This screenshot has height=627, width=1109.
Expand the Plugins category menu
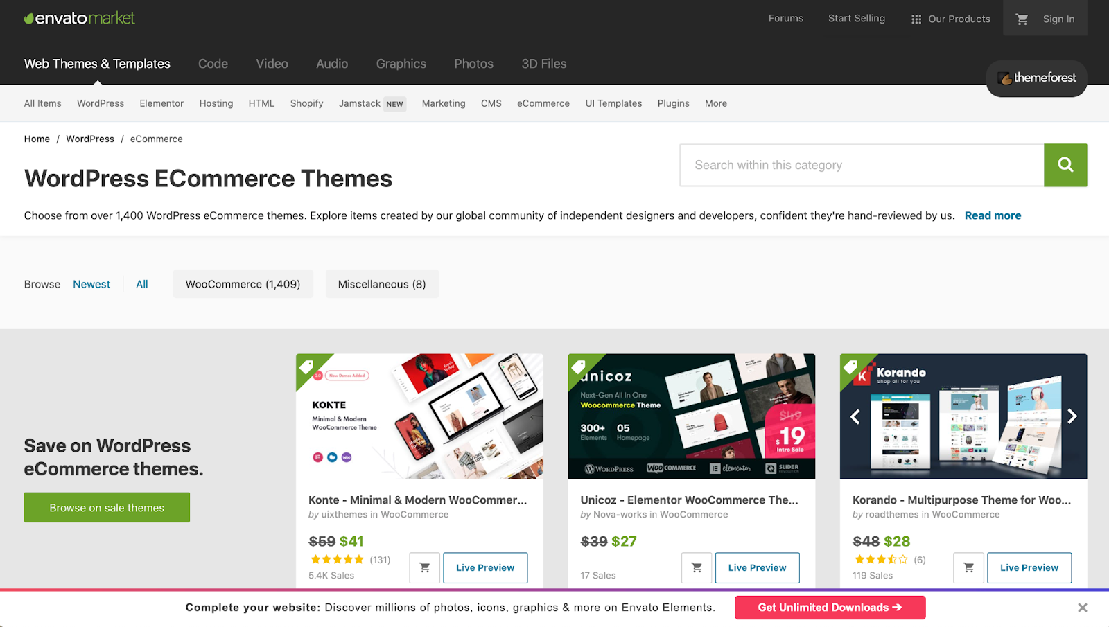674,103
